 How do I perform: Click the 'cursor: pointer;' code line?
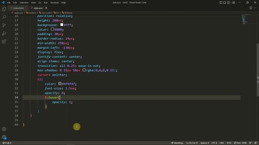52,75
